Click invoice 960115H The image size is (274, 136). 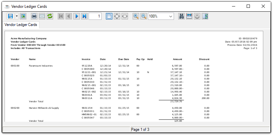pos(87,108)
